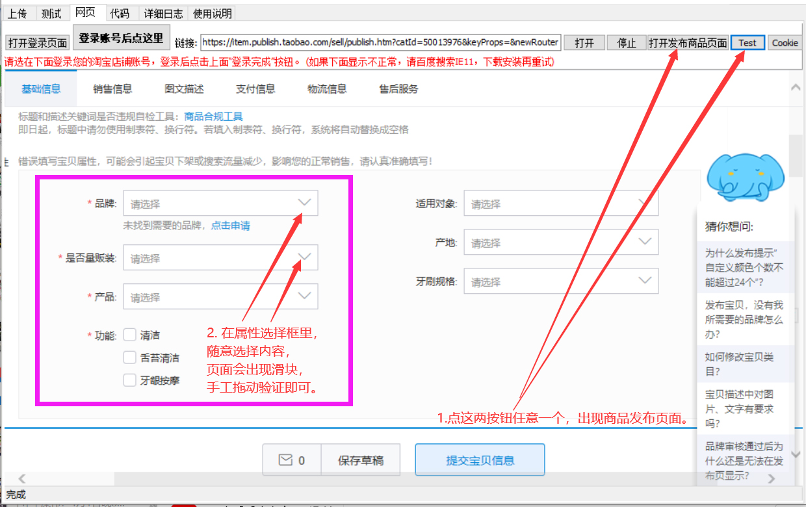
Task: Open the 详细日志 tab
Action: click(x=162, y=14)
